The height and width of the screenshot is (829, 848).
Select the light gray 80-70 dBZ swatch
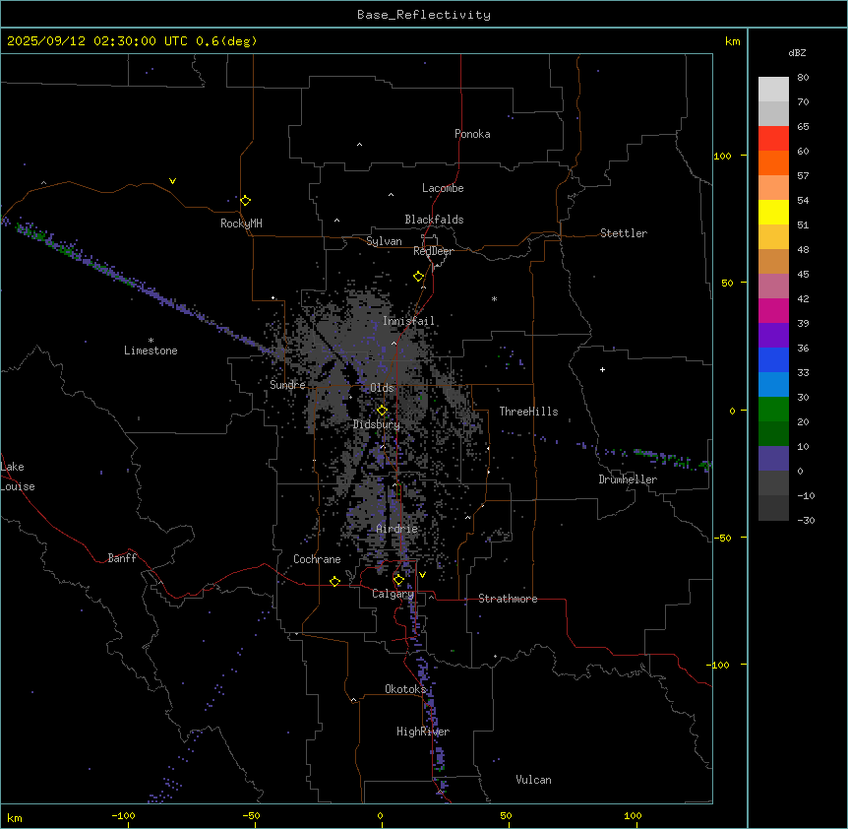coord(773,89)
